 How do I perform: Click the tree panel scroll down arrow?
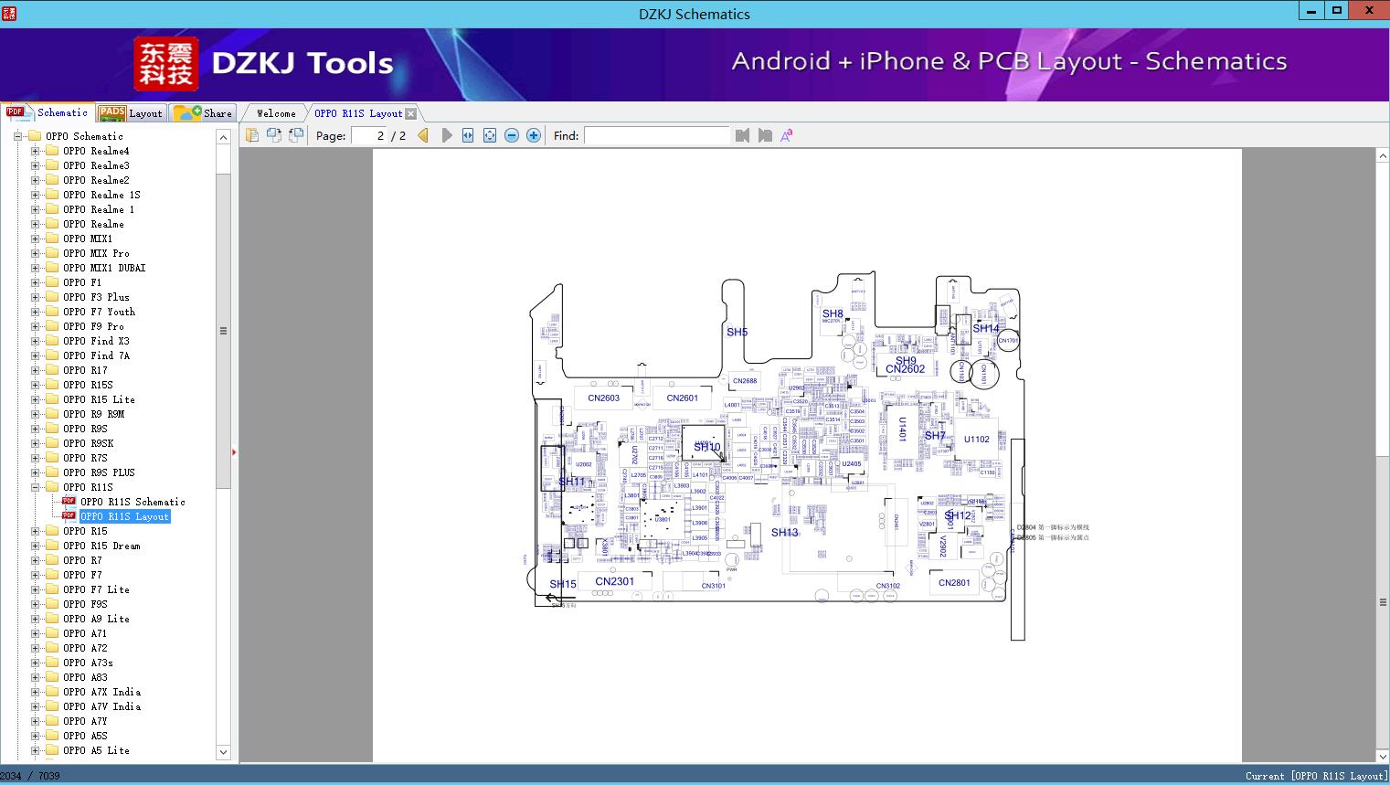coord(223,752)
